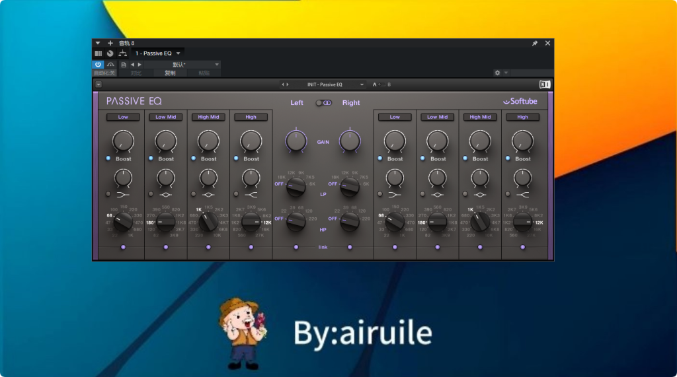Click the right High band shelf shape icon
Viewport: 677px width, 377px height.
[x=522, y=195]
